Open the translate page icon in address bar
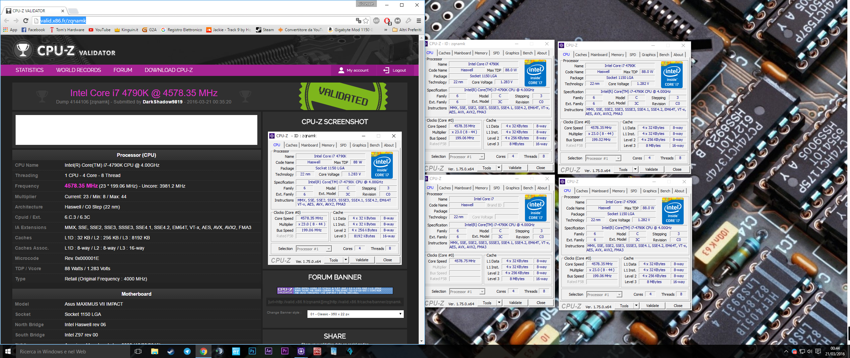 (358, 21)
